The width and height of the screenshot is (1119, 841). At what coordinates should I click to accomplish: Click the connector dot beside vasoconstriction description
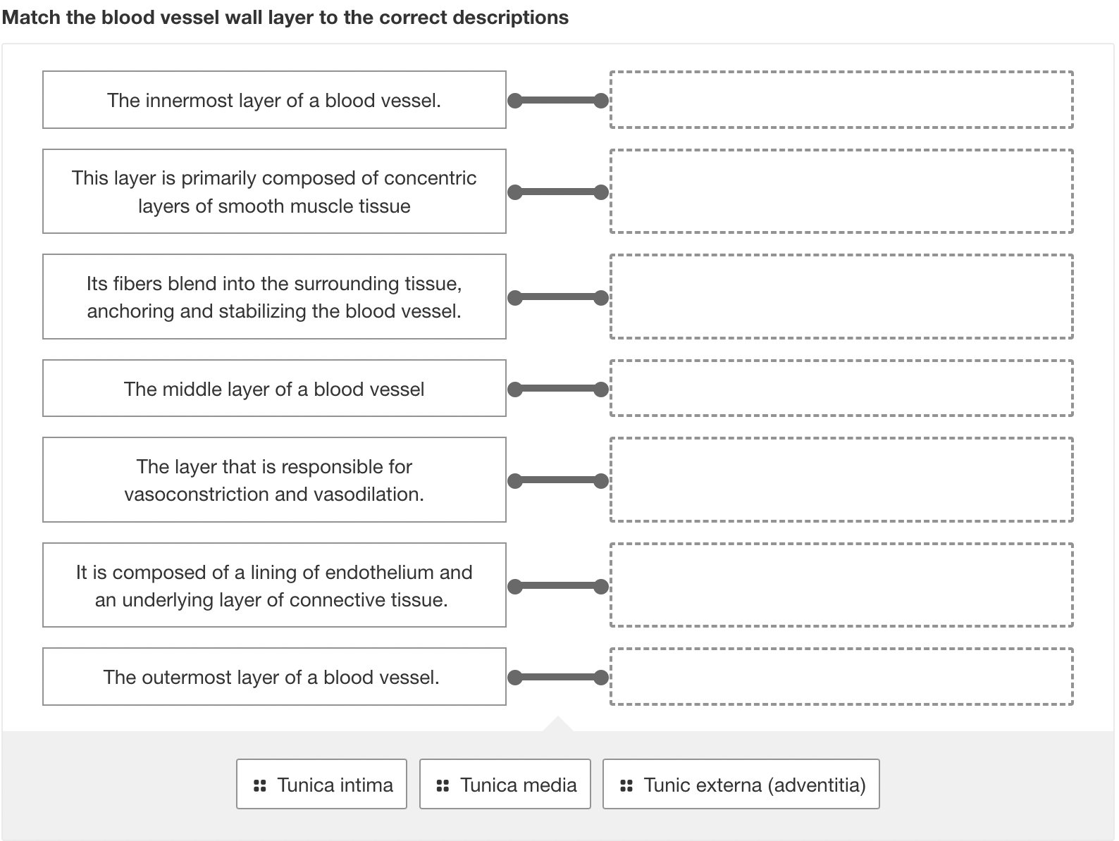point(515,480)
